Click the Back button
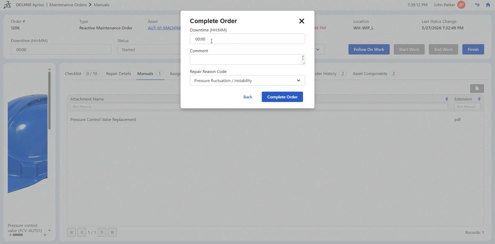The width and height of the screenshot is (495, 244). [248, 97]
